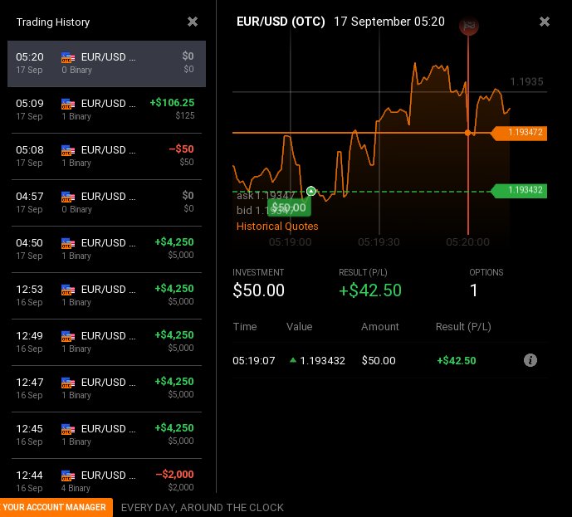This screenshot has height=517, width=572.
Task: Click the green 1.193432 price label
Action: pos(520,190)
